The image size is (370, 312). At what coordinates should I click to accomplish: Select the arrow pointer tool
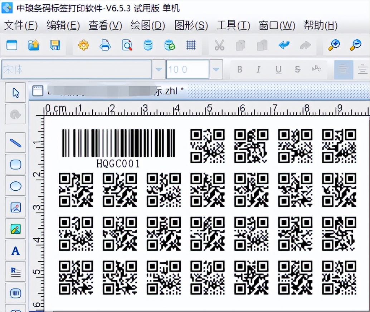(x=16, y=93)
